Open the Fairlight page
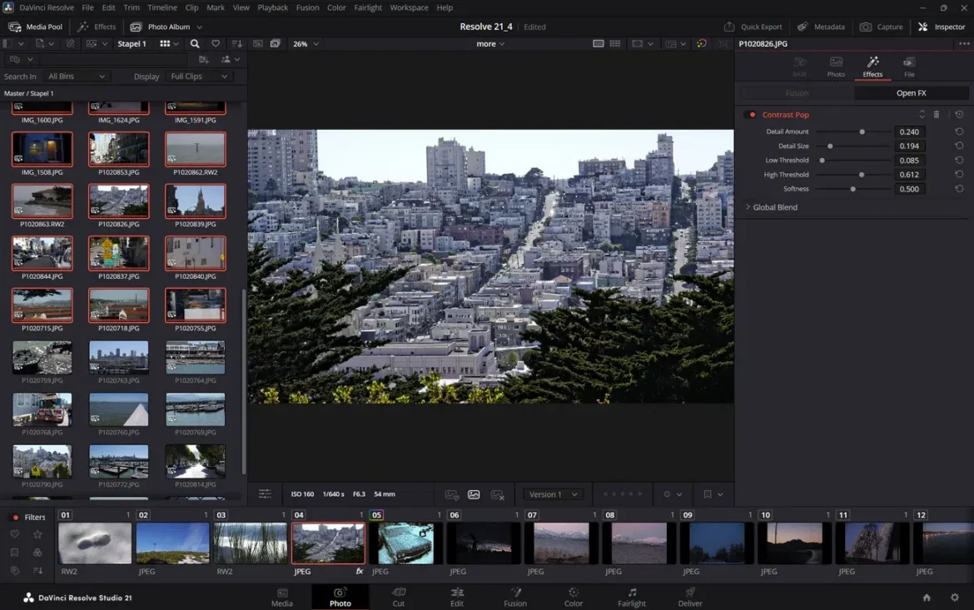This screenshot has height=610, width=974. (x=632, y=597)
